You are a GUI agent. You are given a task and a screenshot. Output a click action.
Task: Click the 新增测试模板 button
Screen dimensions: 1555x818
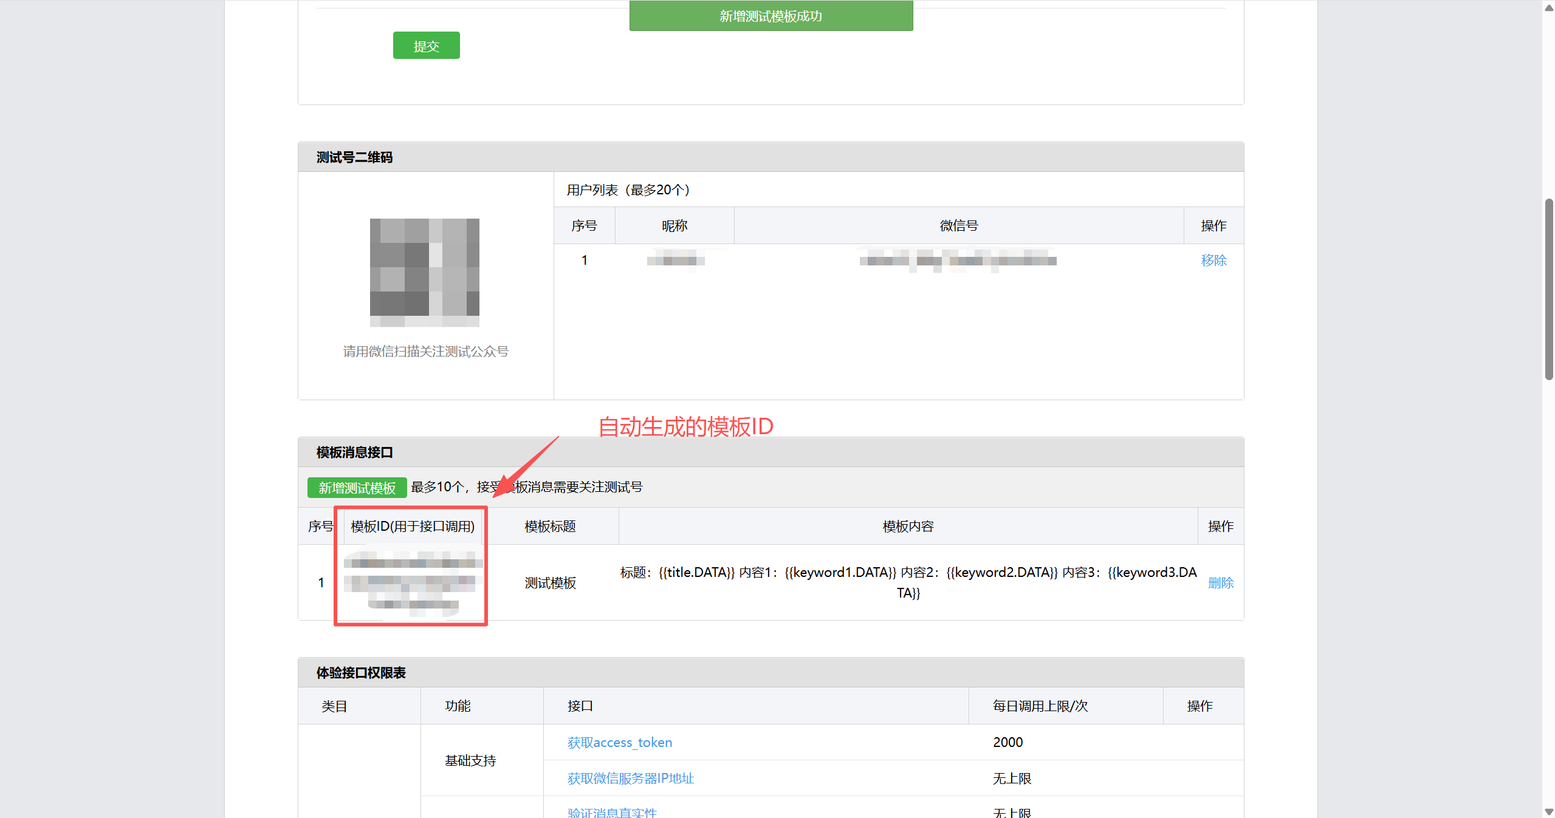tap(357, 488)
